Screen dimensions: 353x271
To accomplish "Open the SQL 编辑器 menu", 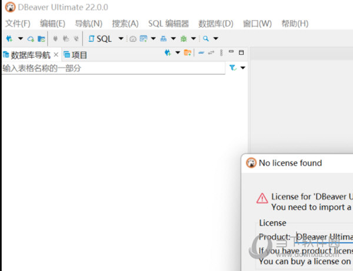I will 169,24.
